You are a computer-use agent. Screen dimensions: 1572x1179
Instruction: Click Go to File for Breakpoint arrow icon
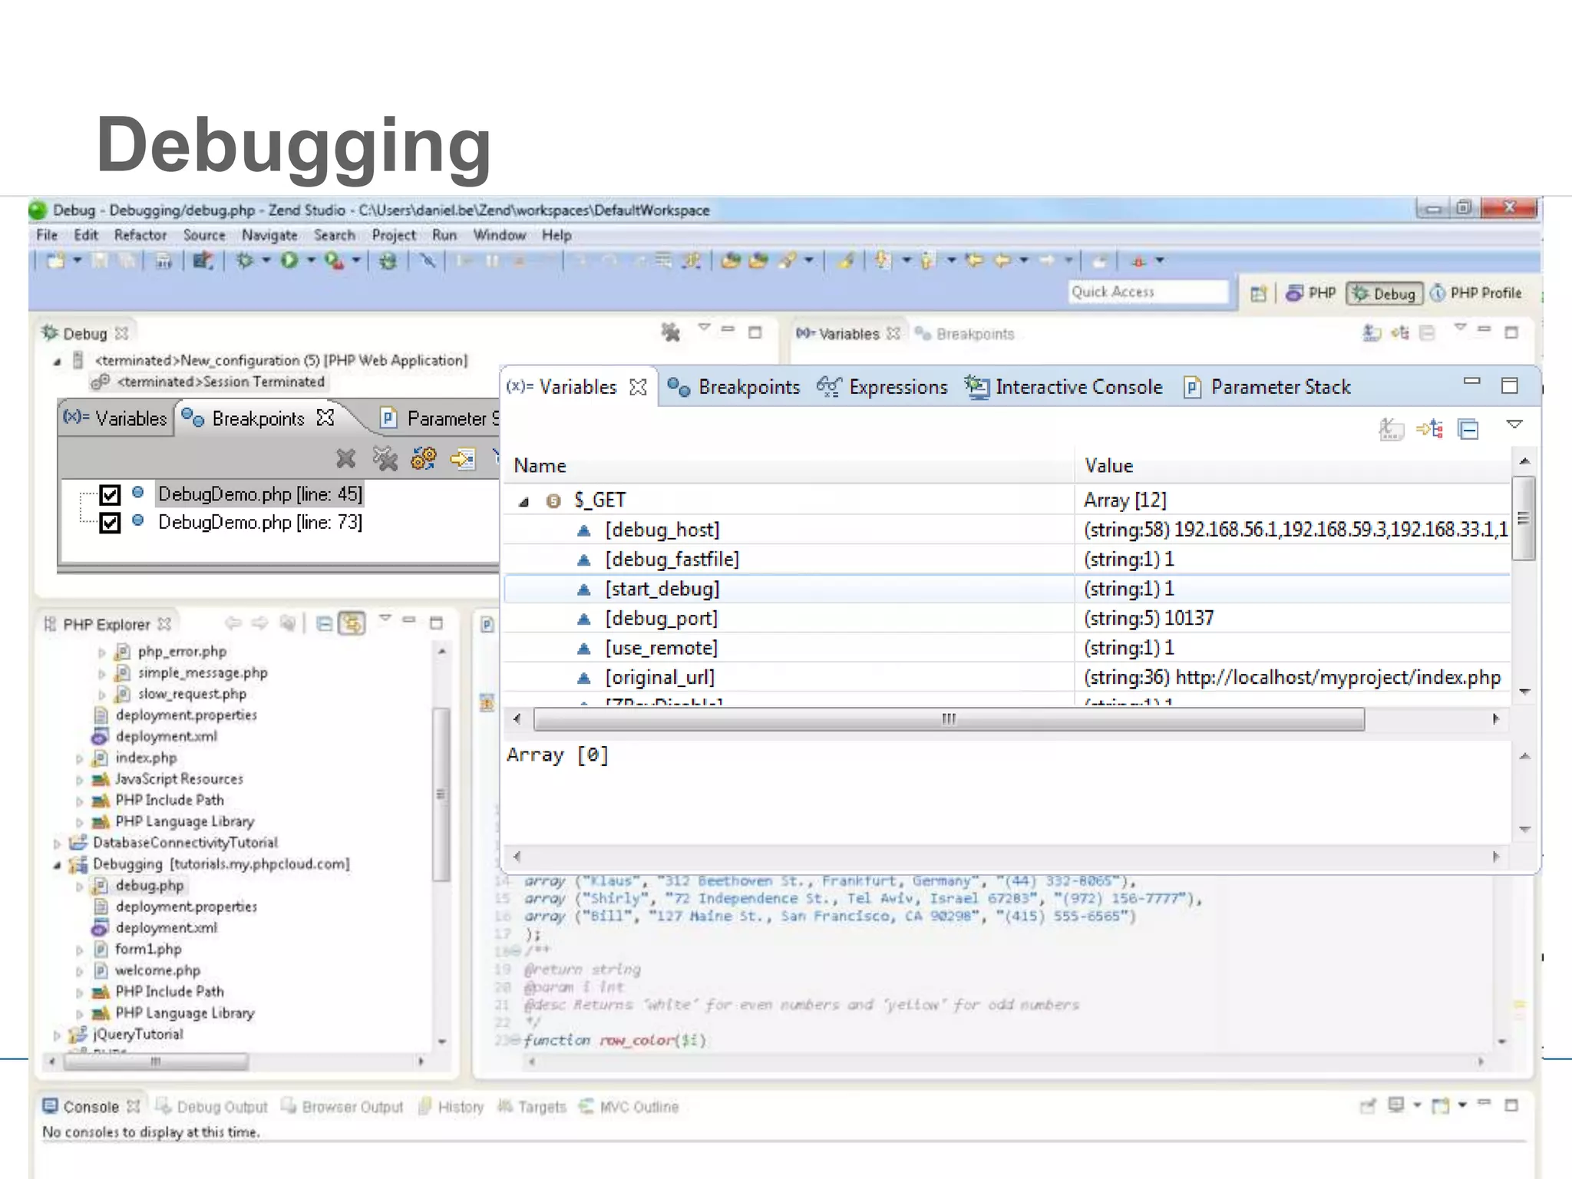click(463, 459)
